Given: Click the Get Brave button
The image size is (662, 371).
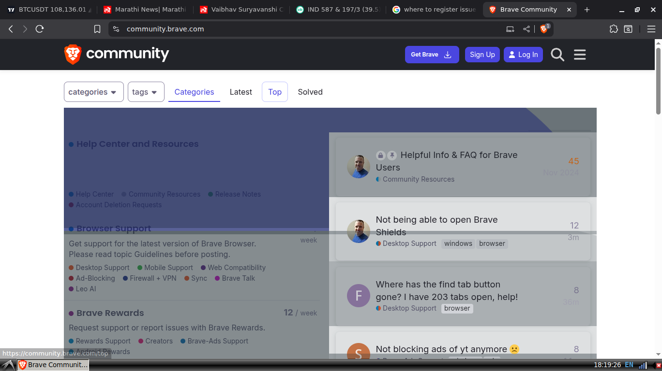Looking at the screenshot, I should click(432, 55).
